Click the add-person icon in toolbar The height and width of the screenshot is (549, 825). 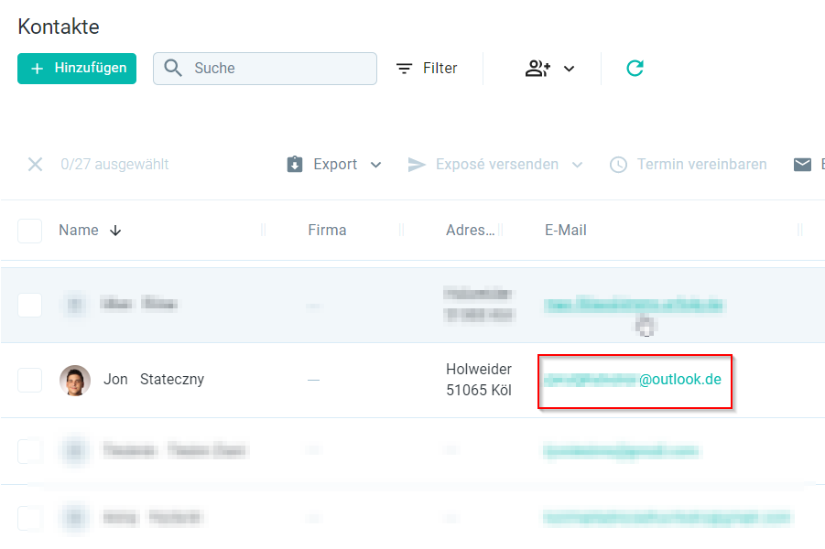tap(537, 69)
